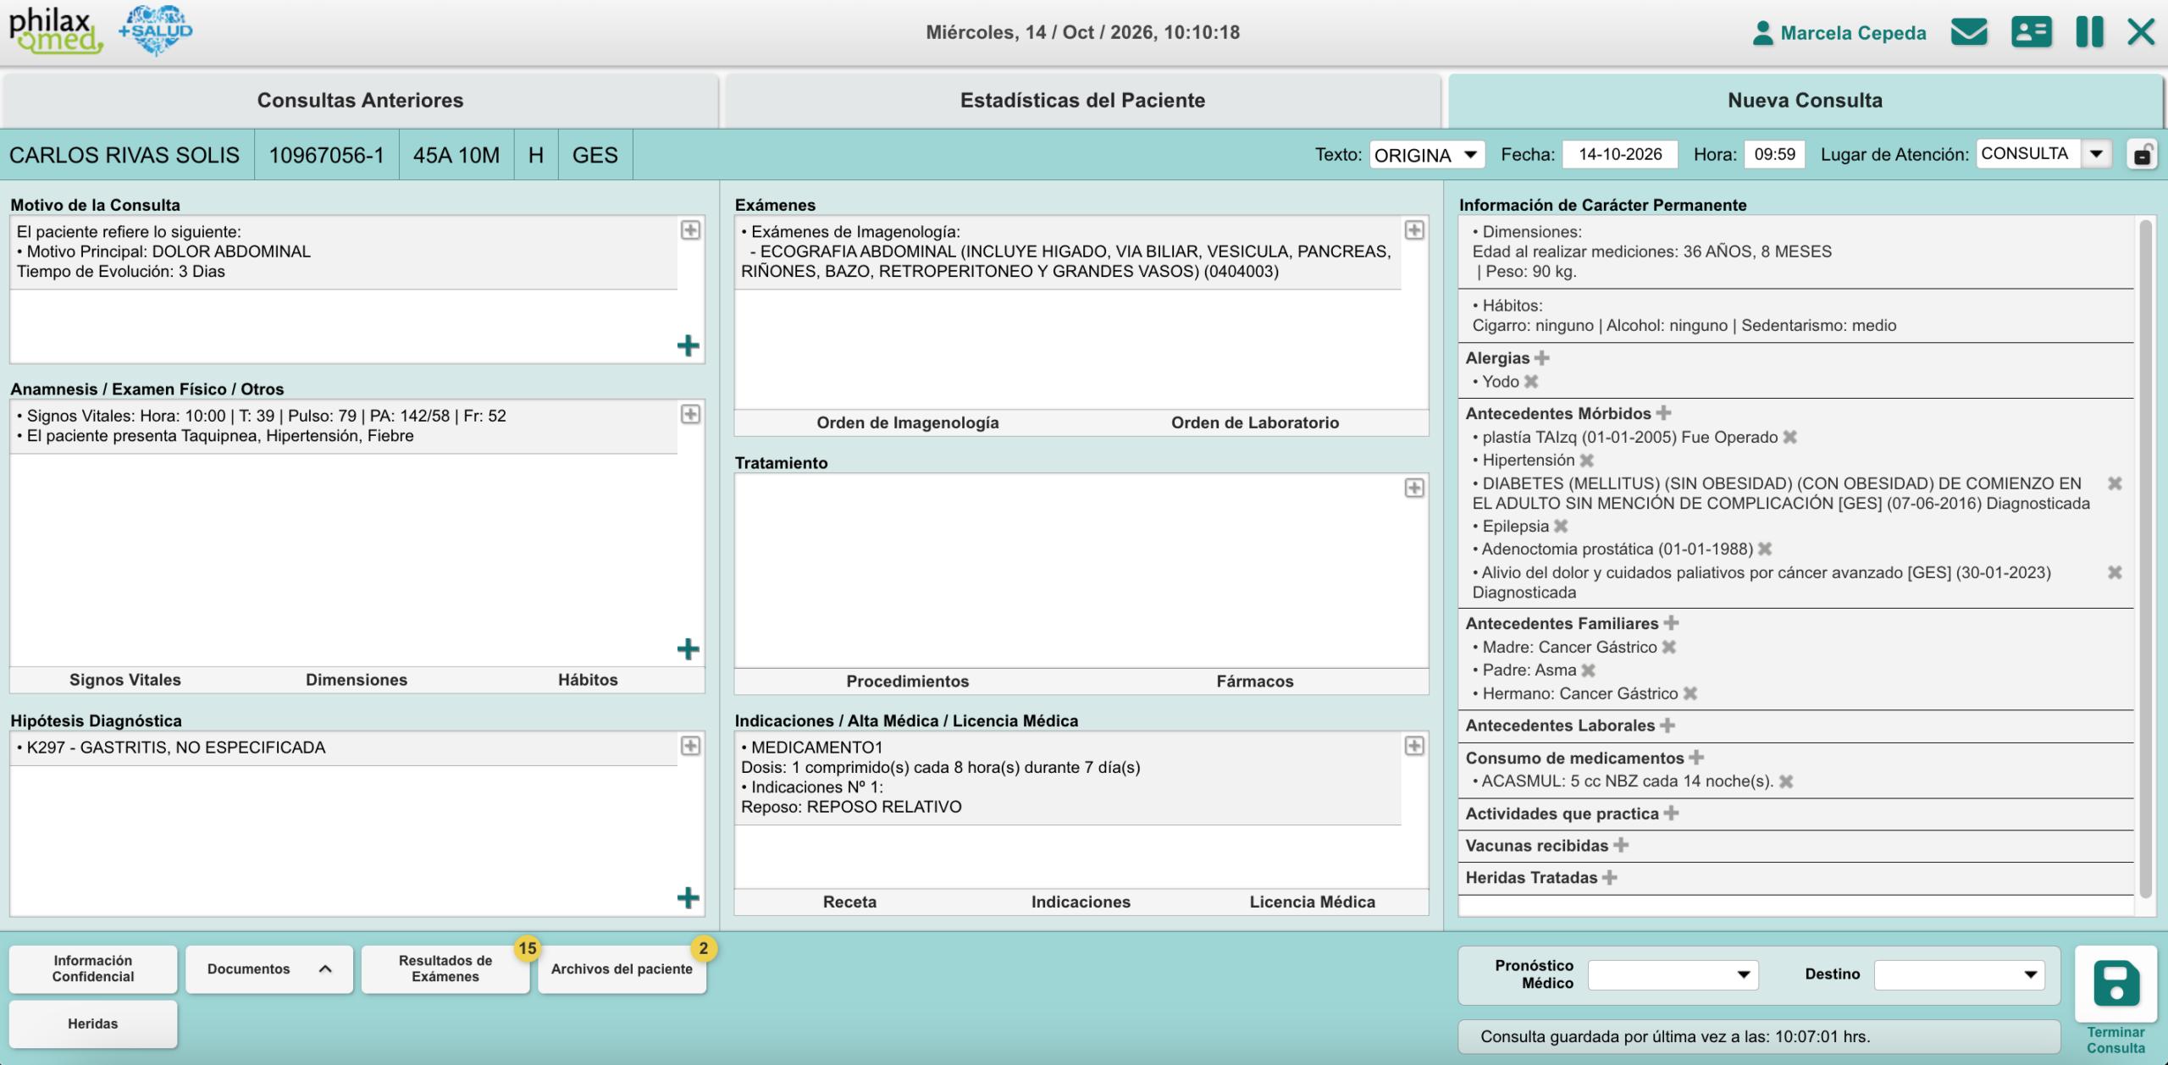Open the Pronóstico Médico dropdown
The image size is (2168, 1065).
click(1673, 974)
